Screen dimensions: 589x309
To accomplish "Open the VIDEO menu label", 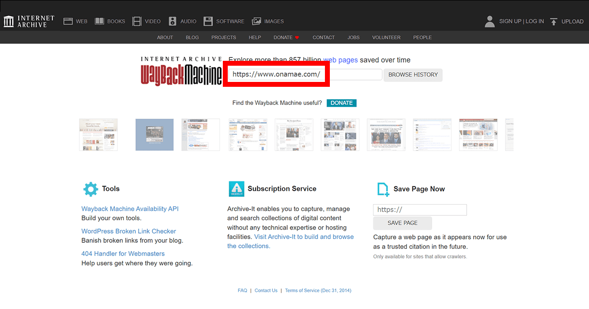I will coord(153,22).
